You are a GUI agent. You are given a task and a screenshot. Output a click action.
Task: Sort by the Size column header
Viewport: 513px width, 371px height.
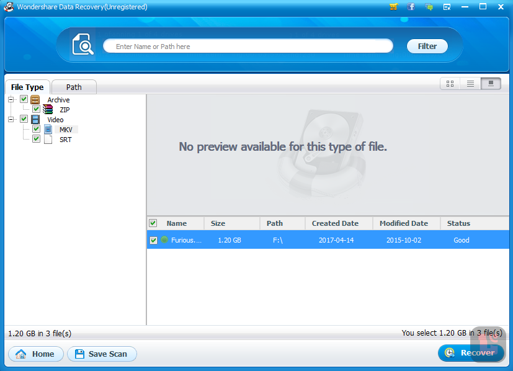point(218,223)
